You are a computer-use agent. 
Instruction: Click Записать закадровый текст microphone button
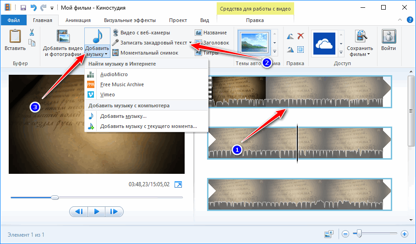coord(150,43)
